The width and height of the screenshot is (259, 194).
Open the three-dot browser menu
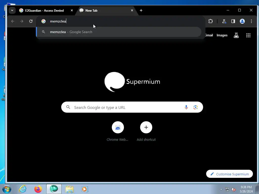point(251,21)
